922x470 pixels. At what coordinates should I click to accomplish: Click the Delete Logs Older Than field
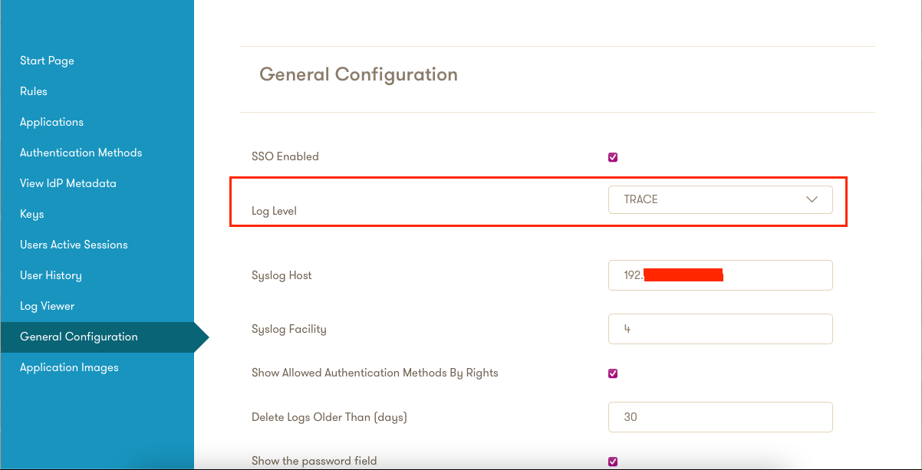719,417
